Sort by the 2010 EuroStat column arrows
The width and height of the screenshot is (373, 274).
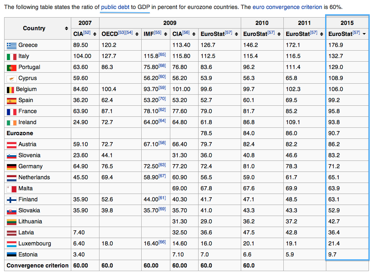(277, 34)
